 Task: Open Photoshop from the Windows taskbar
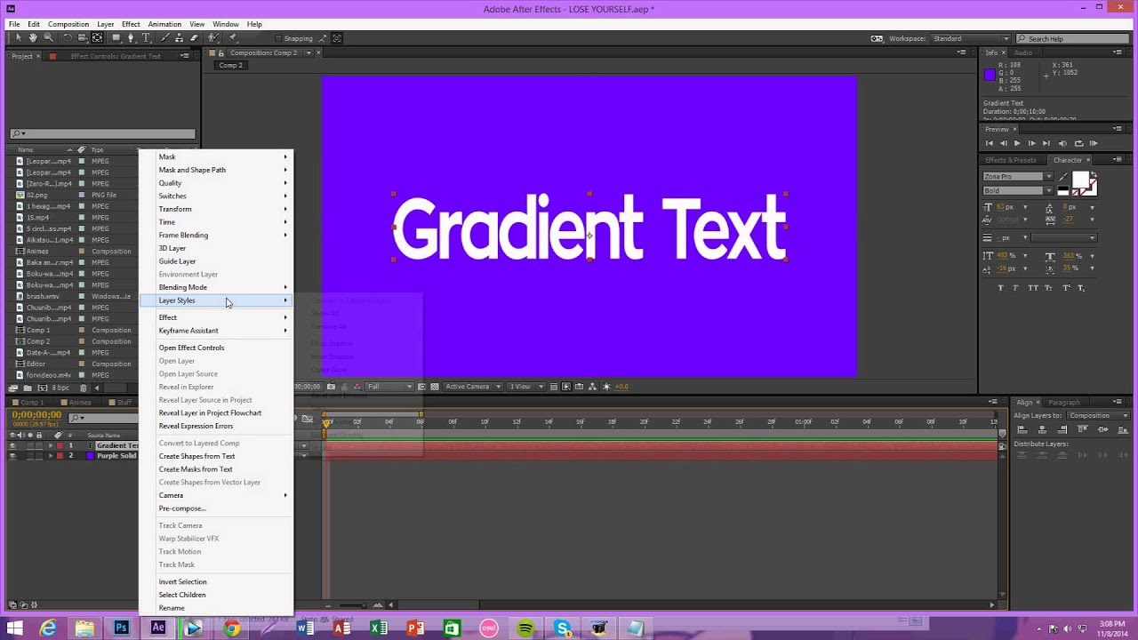[x=121, y=628]
